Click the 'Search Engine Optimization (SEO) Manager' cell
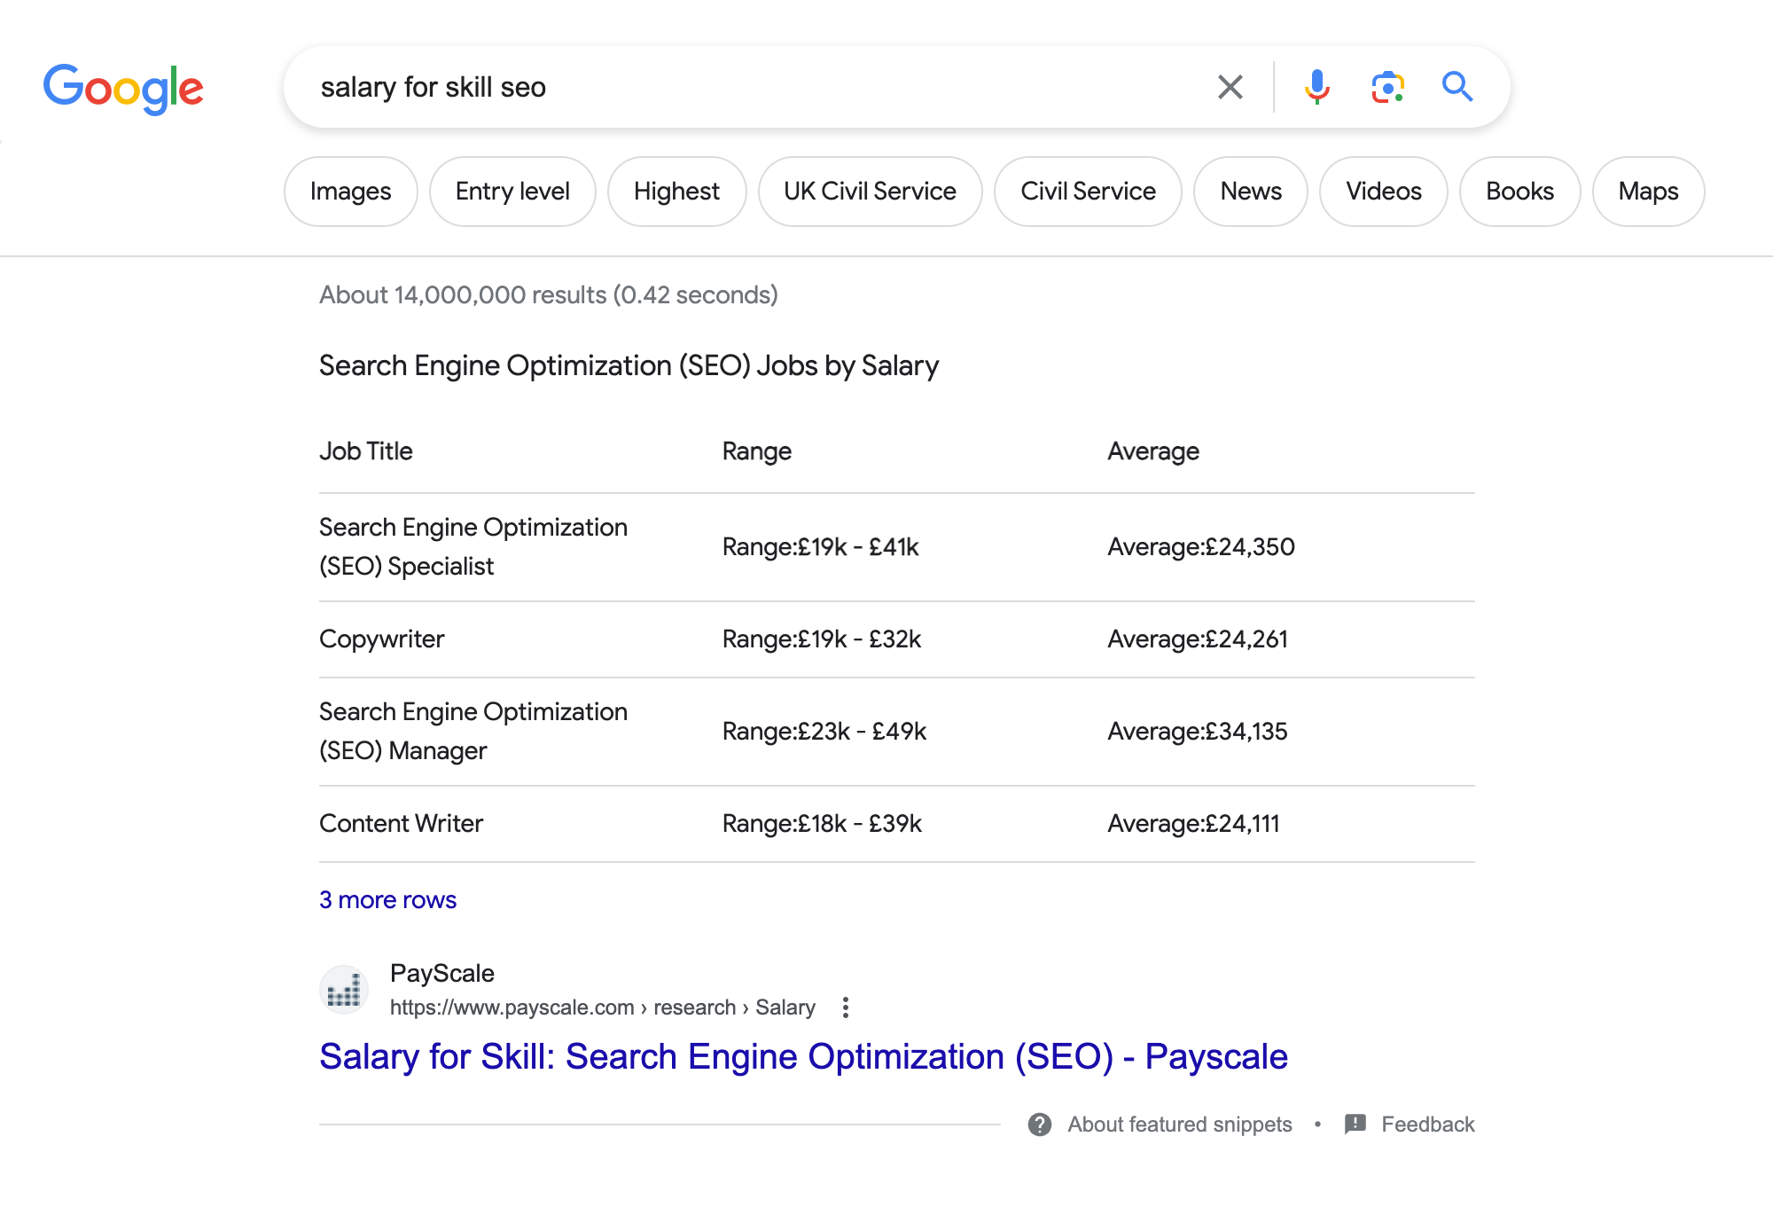Image resolution: width=1773 pixels, height=1215 pixels. click(473, 732)
